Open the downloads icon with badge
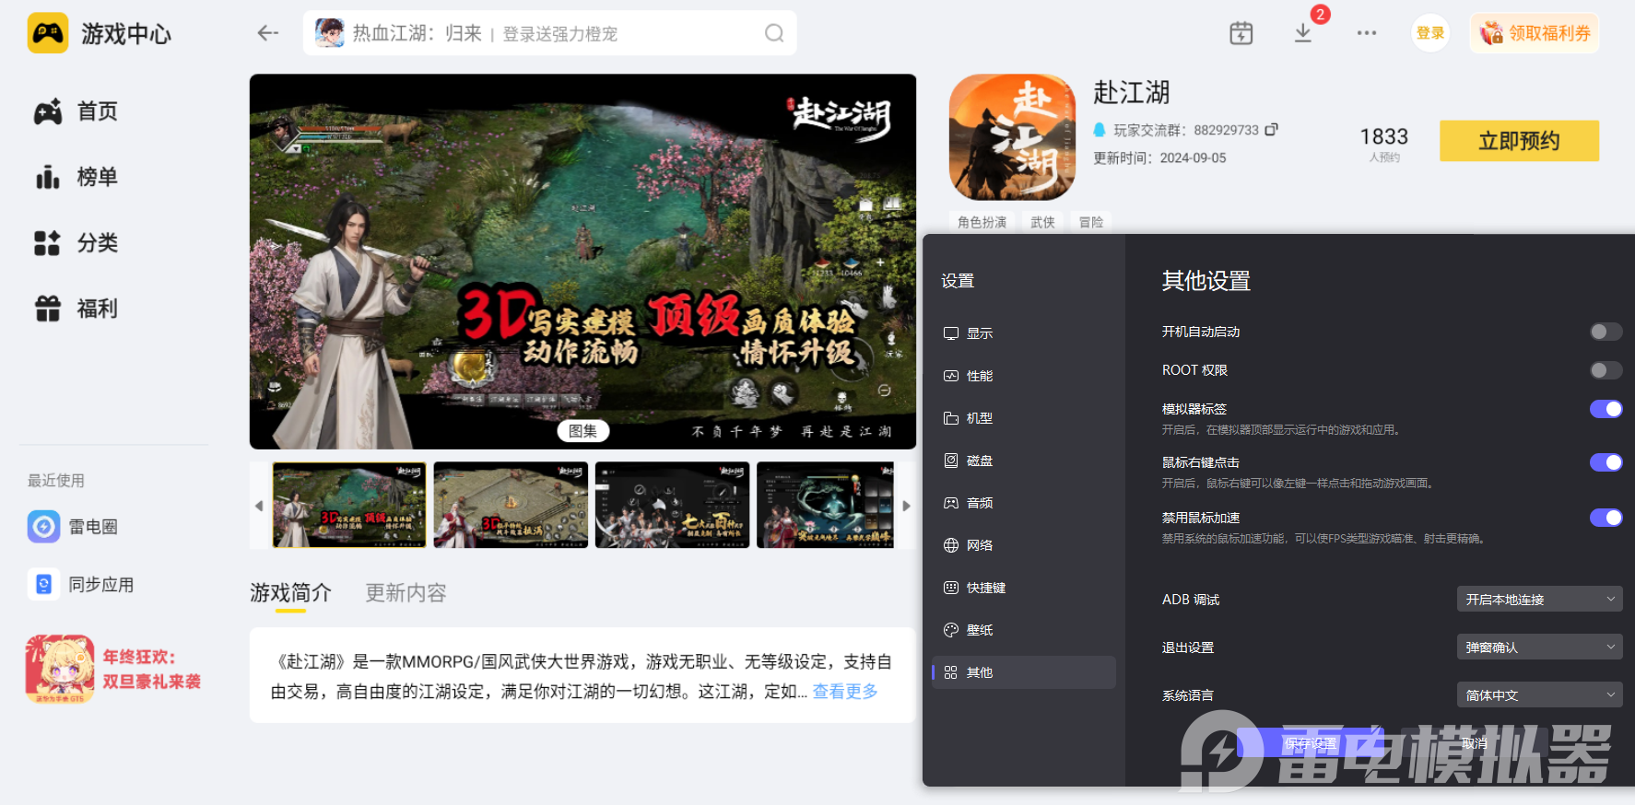1635x805 pixels. (1303, 33)
